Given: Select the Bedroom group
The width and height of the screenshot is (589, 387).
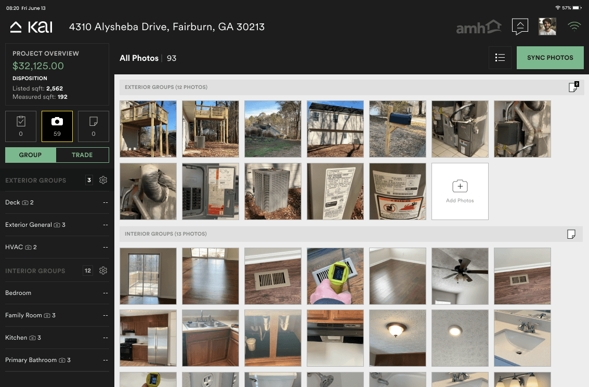Looking at the screenshot, I should (x=57, y=293).
